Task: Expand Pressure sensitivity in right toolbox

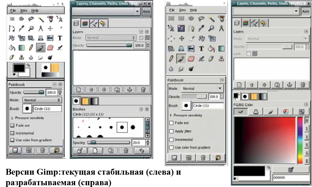Action: (x=171, y=115)
